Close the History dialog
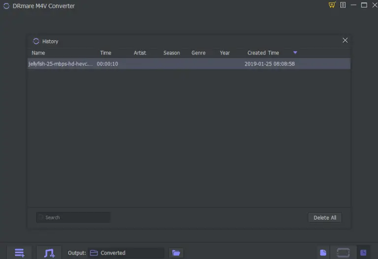This screenshot has height=259, width=378. 345,40
